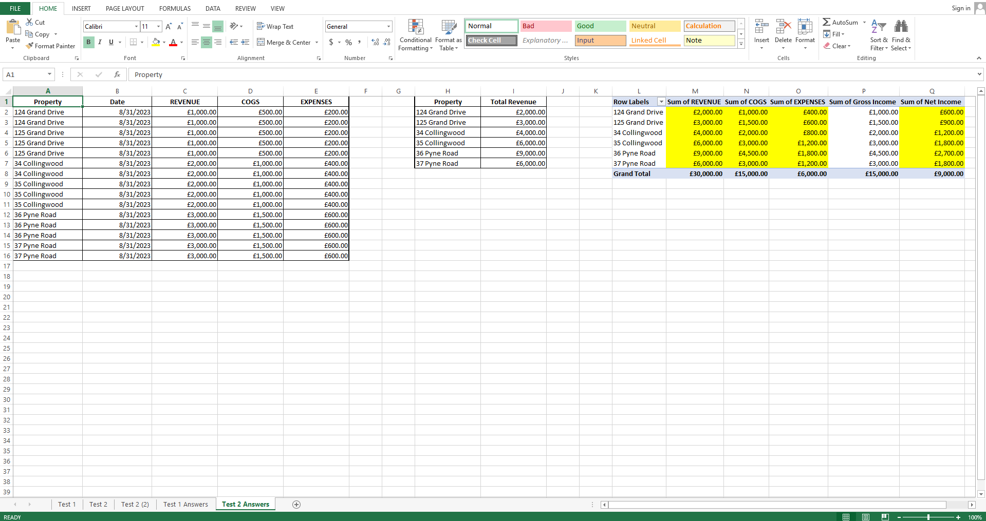Viewport: 986px width, 521px height.
Task: Apply Percent Style format
Action: (x=349, y=42)
